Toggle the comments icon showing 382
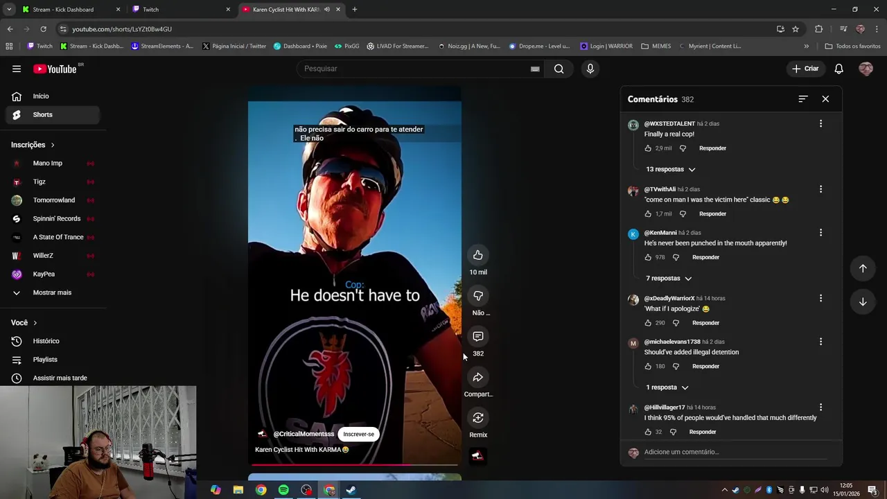Screen dimensions: 887x499 [x=478, y=337]
